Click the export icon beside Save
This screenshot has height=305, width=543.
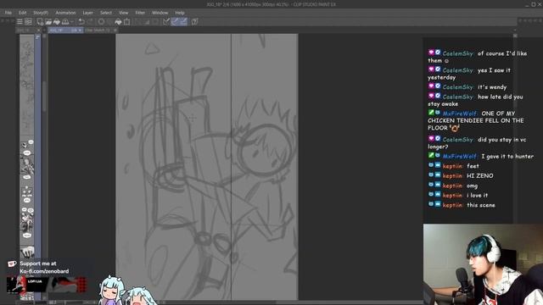tap(65, 22)
